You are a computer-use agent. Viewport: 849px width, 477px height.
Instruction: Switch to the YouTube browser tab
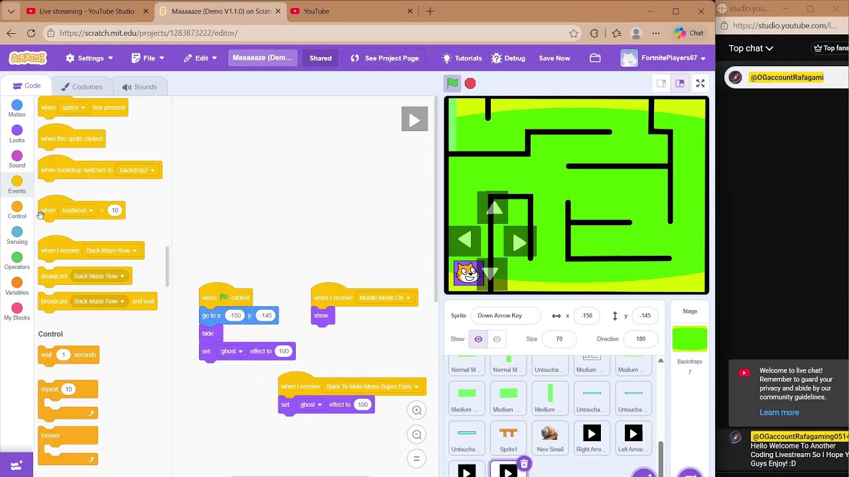coord(352,11)
